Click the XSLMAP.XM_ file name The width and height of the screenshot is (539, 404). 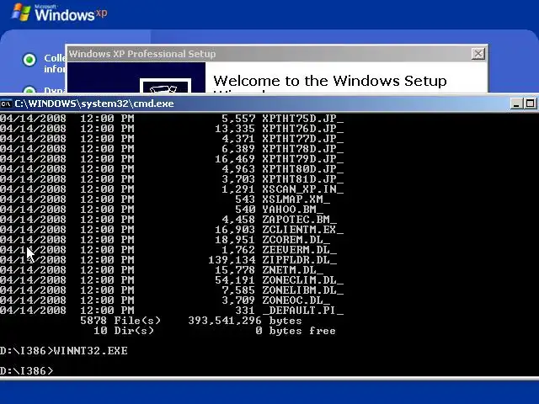click(296, 199)
